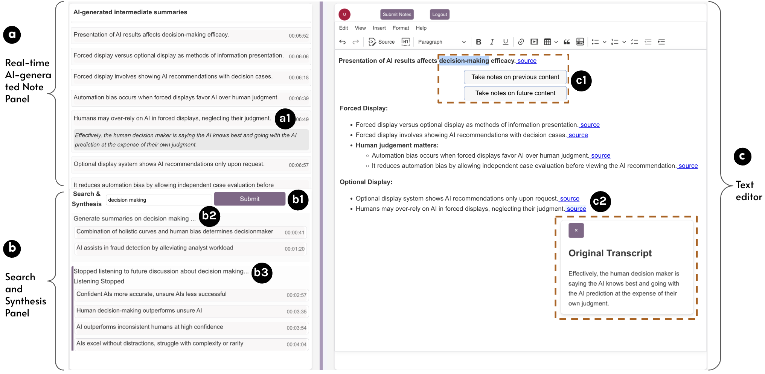Apply italic formatting

click(492, 42)
